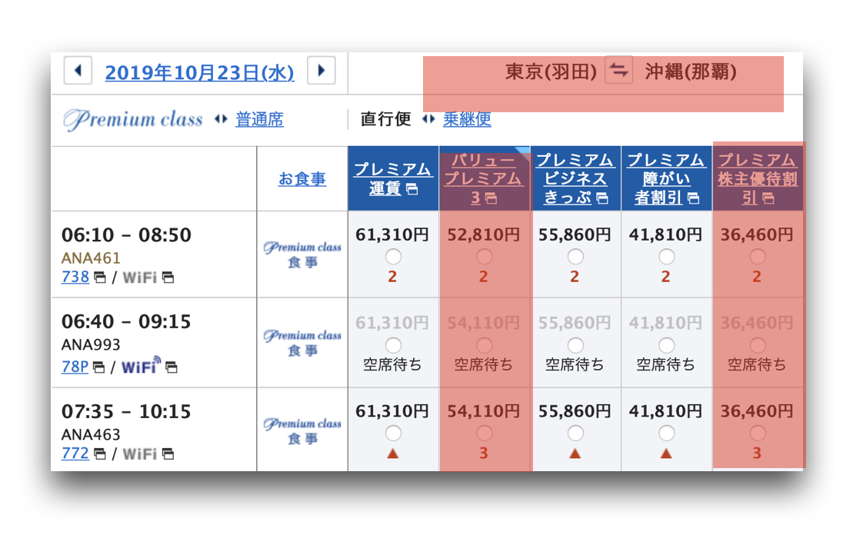Screen dimensions: 863x535
Task: Open aircraft type 772 link
Action: coord(75,453)
